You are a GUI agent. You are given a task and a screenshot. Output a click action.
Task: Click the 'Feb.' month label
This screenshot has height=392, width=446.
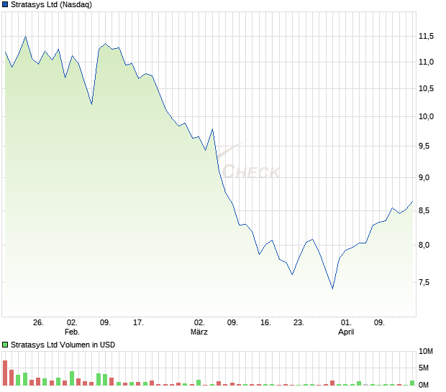72,332
